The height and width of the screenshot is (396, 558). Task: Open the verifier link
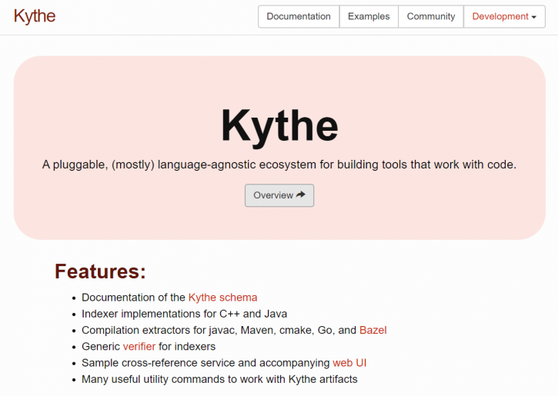[139, 346]
